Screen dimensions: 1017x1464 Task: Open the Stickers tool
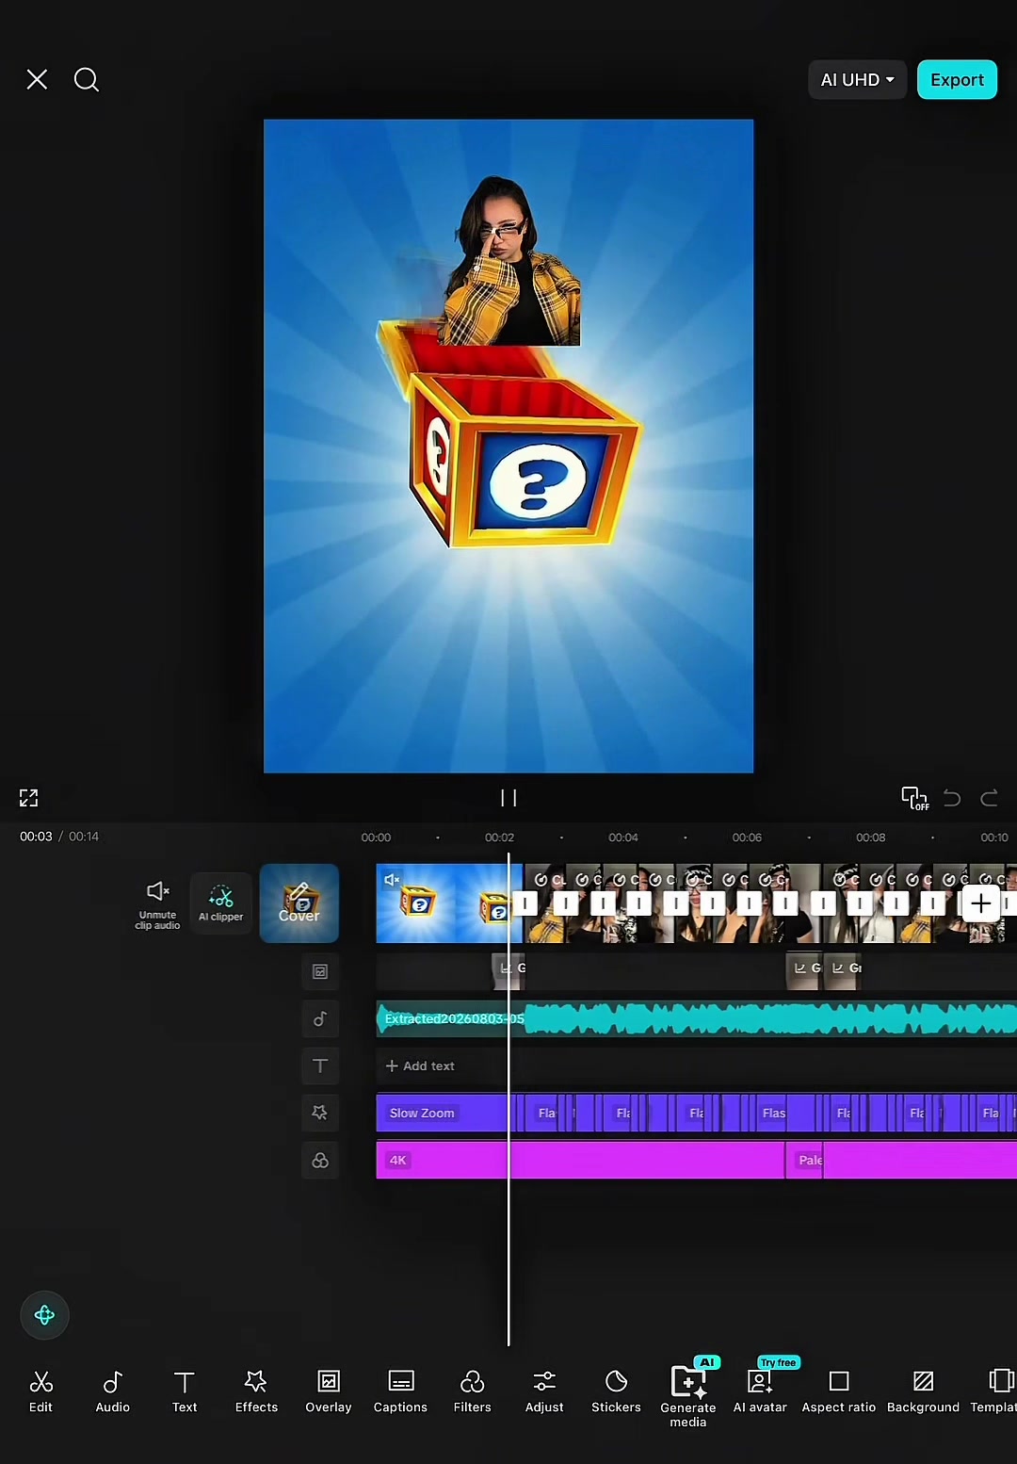616,1391
